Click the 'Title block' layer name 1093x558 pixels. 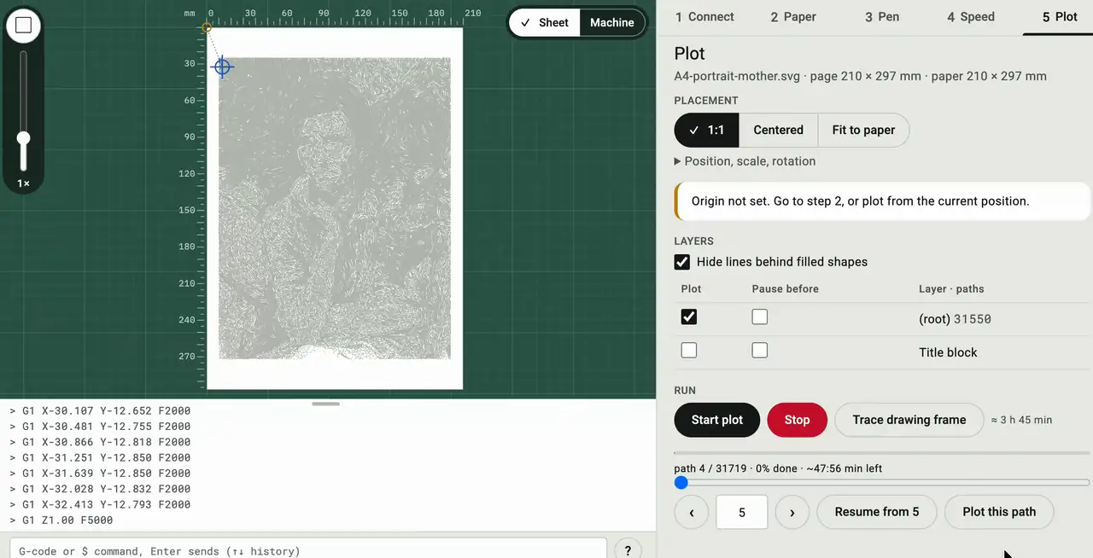948,352
